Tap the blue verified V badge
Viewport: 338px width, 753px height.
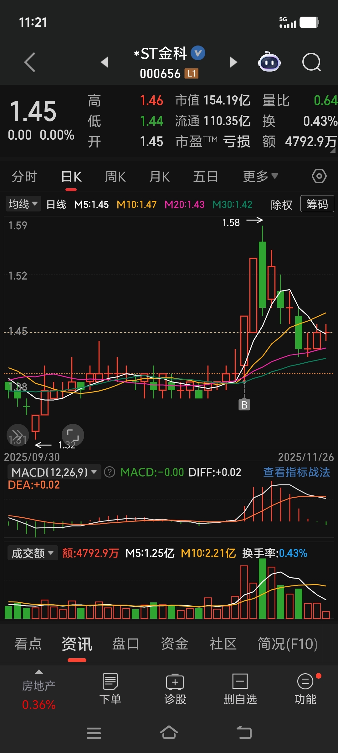coord(198,53)
